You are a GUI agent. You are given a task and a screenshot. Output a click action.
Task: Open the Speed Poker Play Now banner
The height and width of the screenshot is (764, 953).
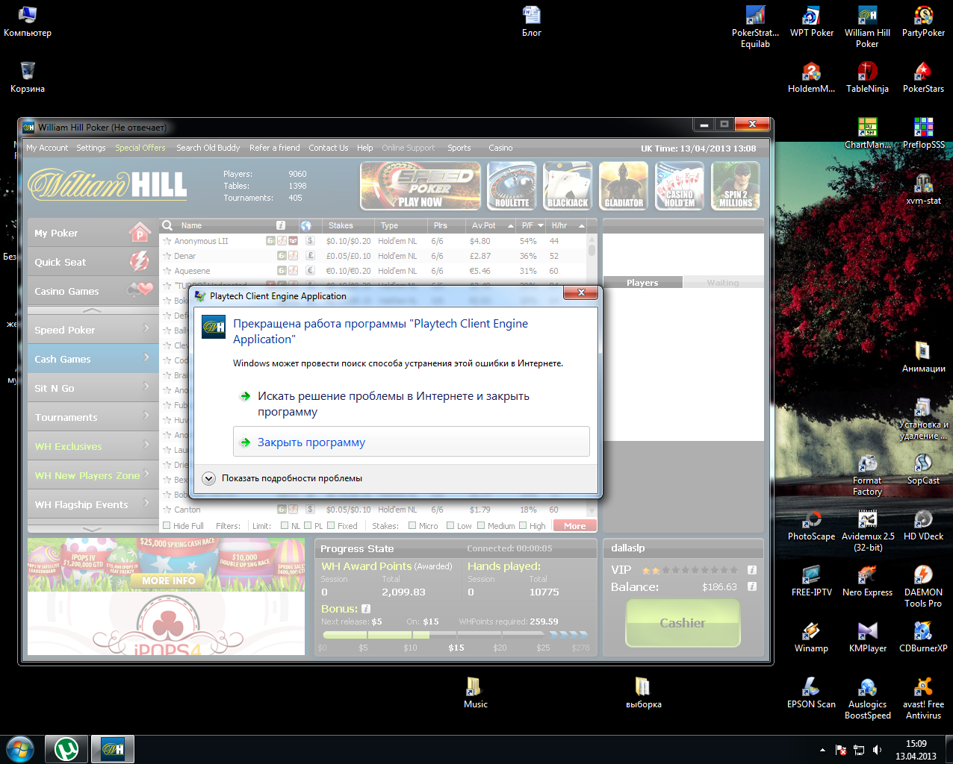(421, 185)
